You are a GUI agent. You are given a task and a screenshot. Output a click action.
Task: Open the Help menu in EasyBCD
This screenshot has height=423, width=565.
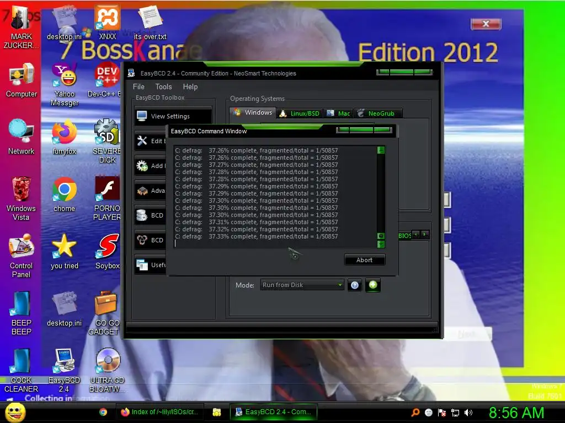[x=190, y=86]
